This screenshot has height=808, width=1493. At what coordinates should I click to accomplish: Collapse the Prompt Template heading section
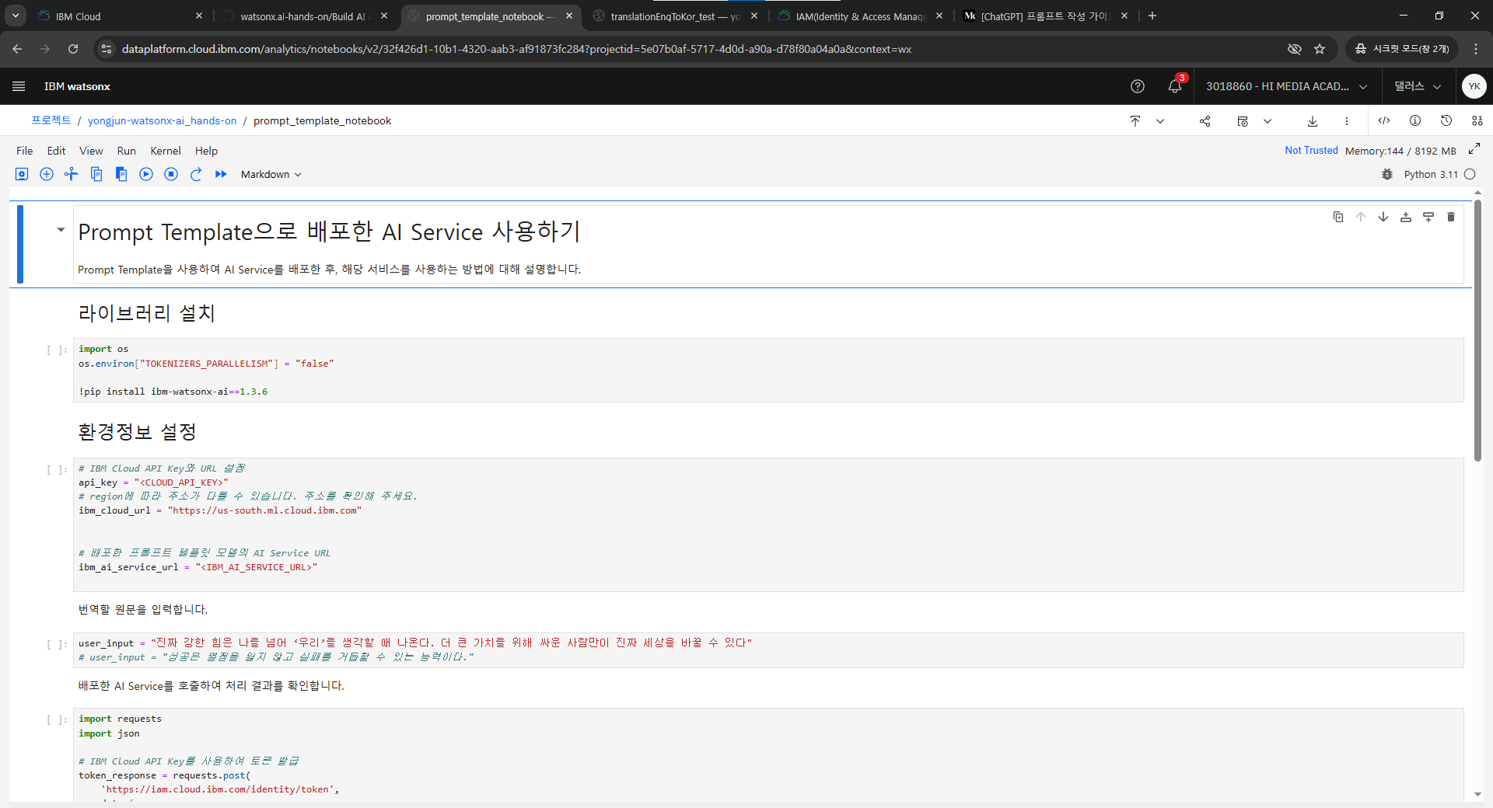pyautogui.click(x=61, y=230)
